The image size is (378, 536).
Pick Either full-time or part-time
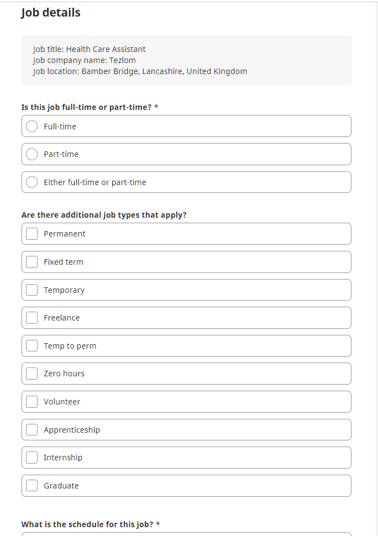click(x=32, y=182)
